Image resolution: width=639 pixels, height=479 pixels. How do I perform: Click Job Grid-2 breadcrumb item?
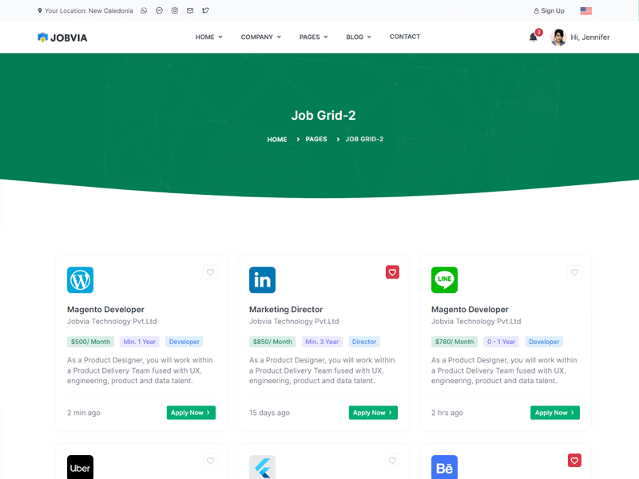click(364, 139)
